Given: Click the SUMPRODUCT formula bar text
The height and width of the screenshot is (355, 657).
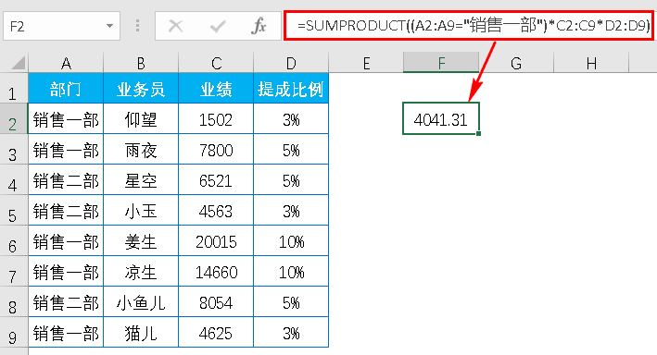Looking at the screenshot, I should coord(474,26).
